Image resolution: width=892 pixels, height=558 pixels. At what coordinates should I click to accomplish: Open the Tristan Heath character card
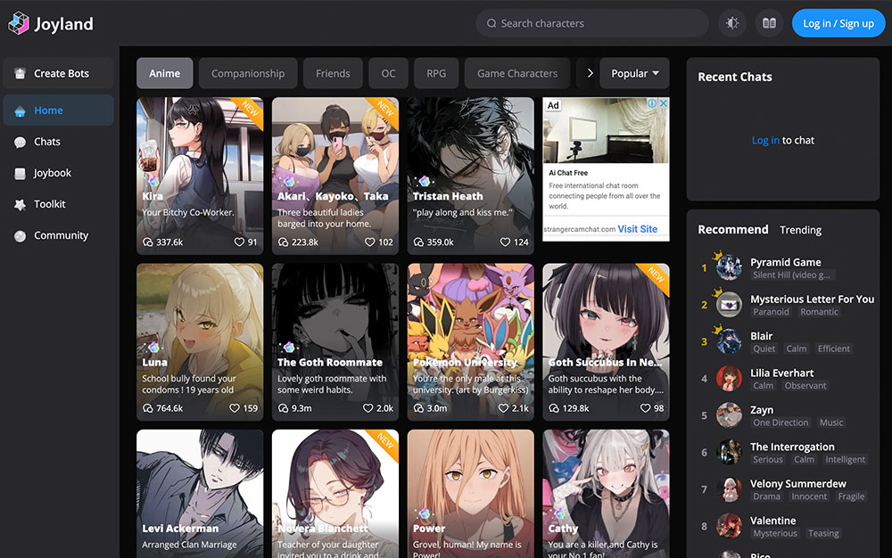(470, 176)
